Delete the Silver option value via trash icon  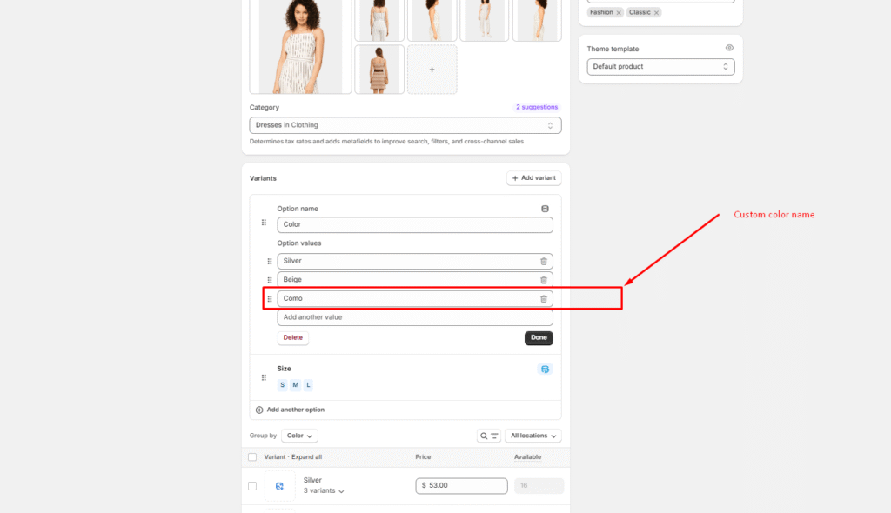click(x=544, y=261)
